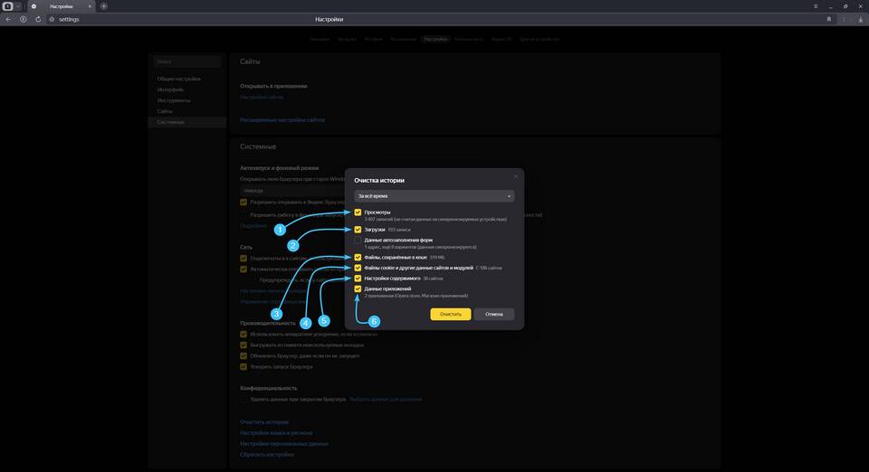Uncheck Настройки содержимого checkbox
The width and height of the screenshot is (869, 472).
pos(358,278)
